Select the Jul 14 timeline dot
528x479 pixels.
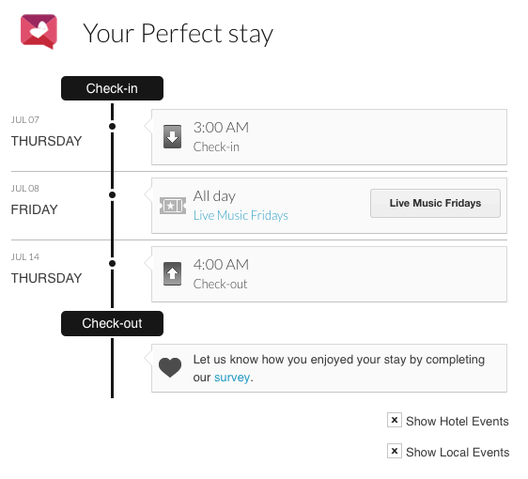click(x=112, y=263)
